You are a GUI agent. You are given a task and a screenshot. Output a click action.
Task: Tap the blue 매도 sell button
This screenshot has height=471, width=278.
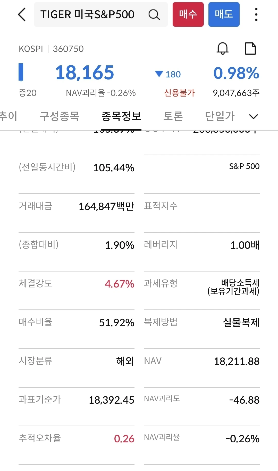224,14
